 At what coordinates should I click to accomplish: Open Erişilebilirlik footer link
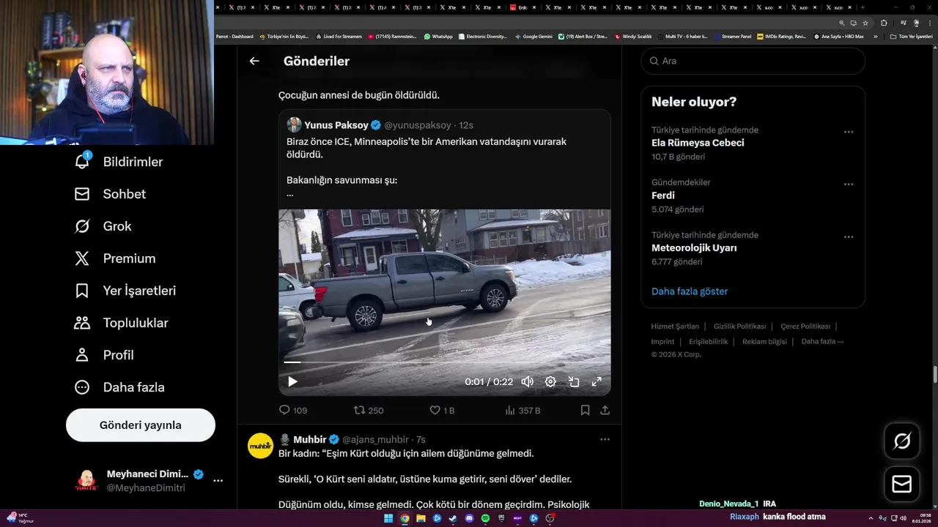709,341
